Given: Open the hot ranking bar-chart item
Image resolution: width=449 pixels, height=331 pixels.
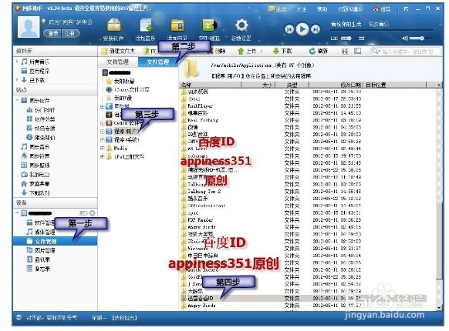Looking at the screenshot, I should pos(40,110).
